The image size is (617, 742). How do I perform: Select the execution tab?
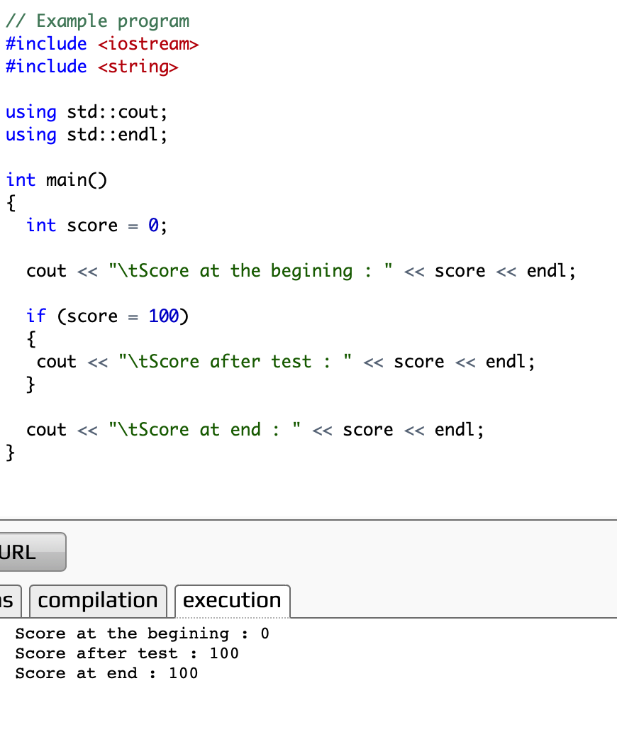point(232,600)
